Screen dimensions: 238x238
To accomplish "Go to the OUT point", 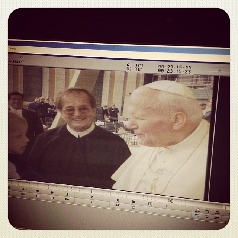I will coord(118,205).
